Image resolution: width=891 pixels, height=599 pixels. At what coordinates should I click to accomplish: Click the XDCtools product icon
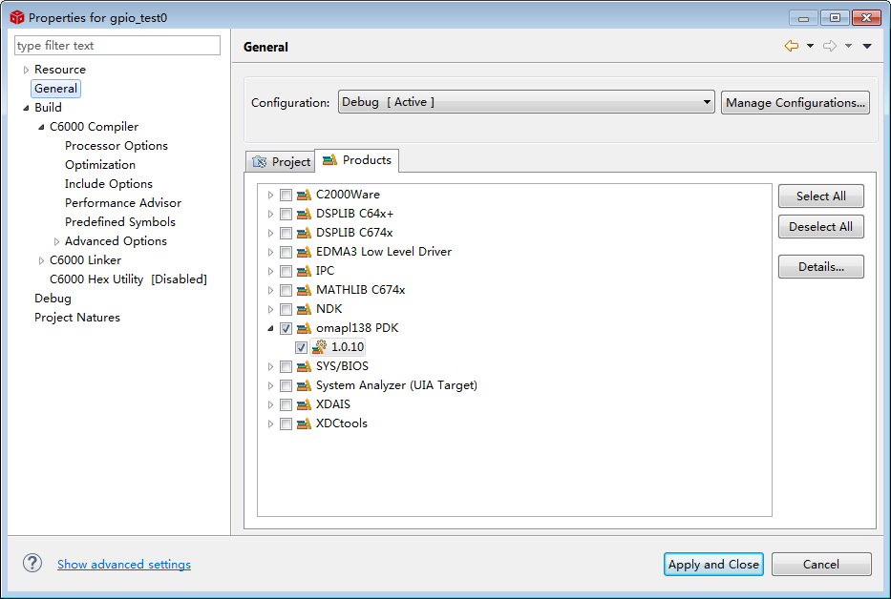[304, 423]
